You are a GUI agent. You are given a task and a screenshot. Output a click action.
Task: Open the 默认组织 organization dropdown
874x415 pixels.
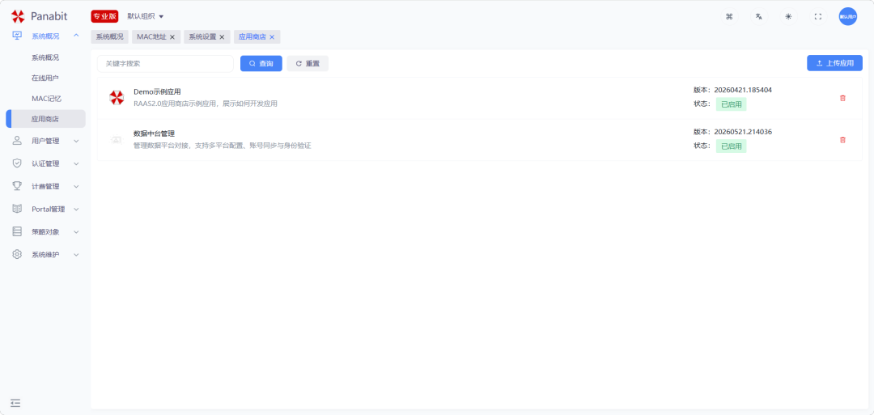[146, 16]
